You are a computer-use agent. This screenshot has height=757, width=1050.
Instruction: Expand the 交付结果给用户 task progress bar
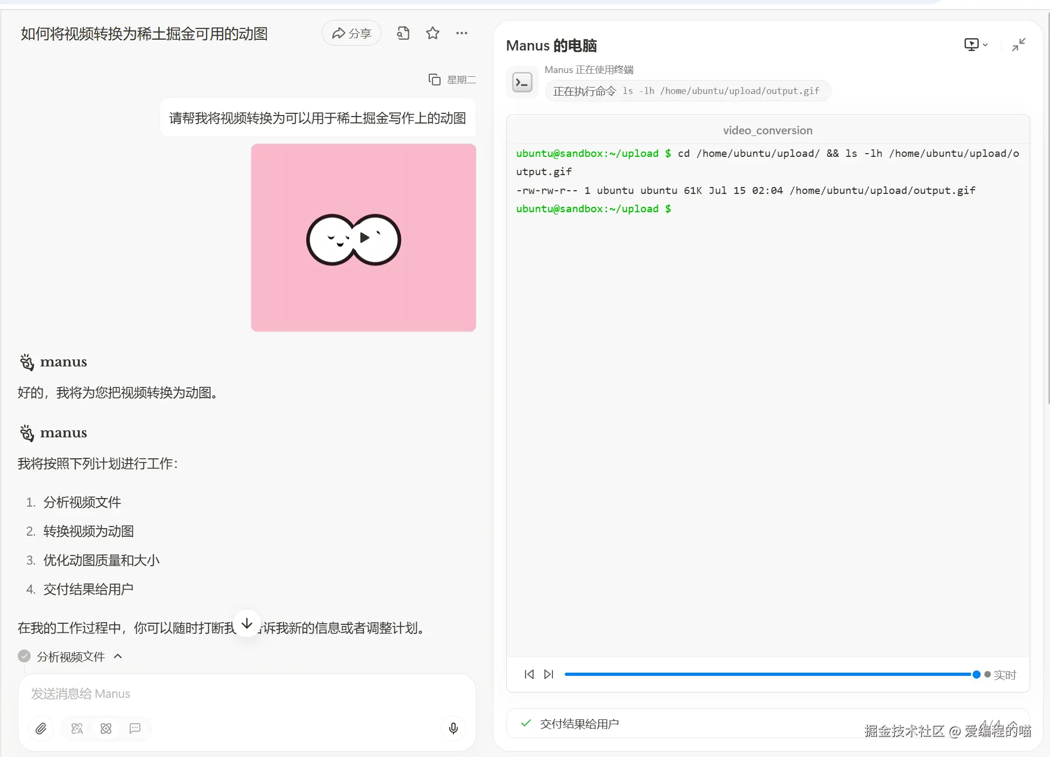coord(1013,723)
